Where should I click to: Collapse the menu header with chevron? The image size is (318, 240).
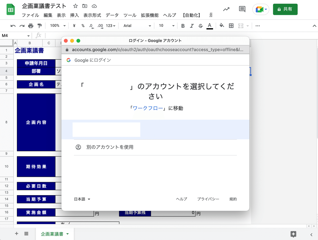[314, 26]
